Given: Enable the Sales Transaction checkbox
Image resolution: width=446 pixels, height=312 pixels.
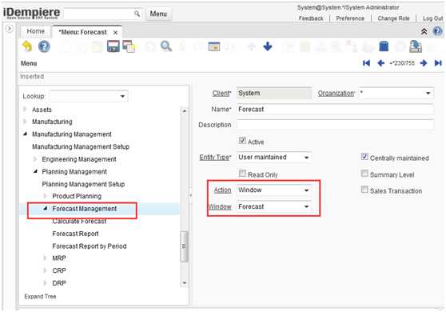Looking at the screenshot, I should pos(364,190).
